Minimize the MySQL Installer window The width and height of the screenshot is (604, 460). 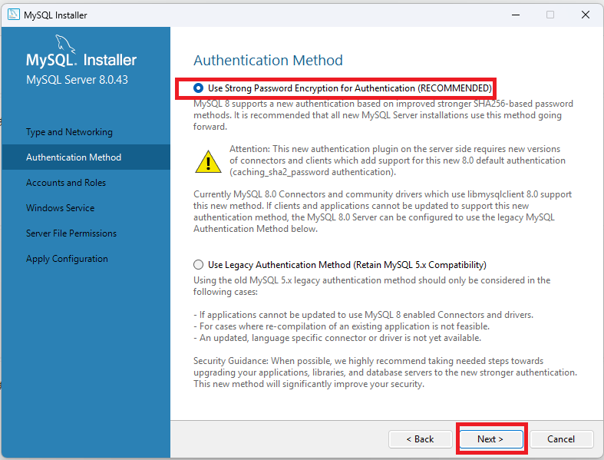pyautogui.click(x=516, y=15)
